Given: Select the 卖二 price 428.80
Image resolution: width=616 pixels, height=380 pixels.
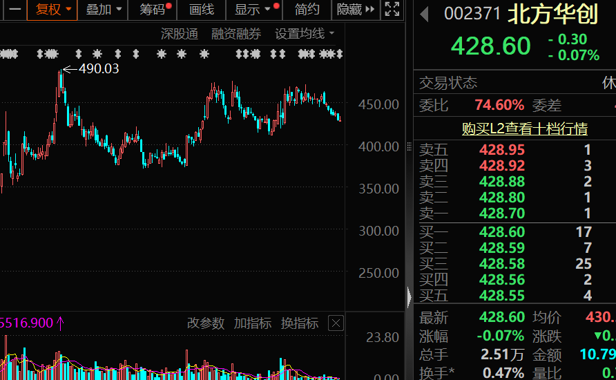Looking at the screenshot, I should [501, 198].
